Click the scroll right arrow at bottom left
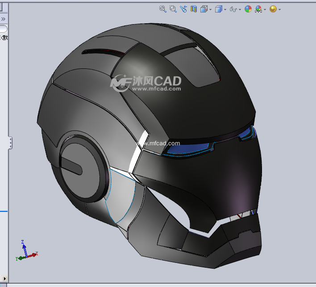Image resolution: width=316 pixels, height=287 pixels. pyautogui.click(x=4, y=279)
